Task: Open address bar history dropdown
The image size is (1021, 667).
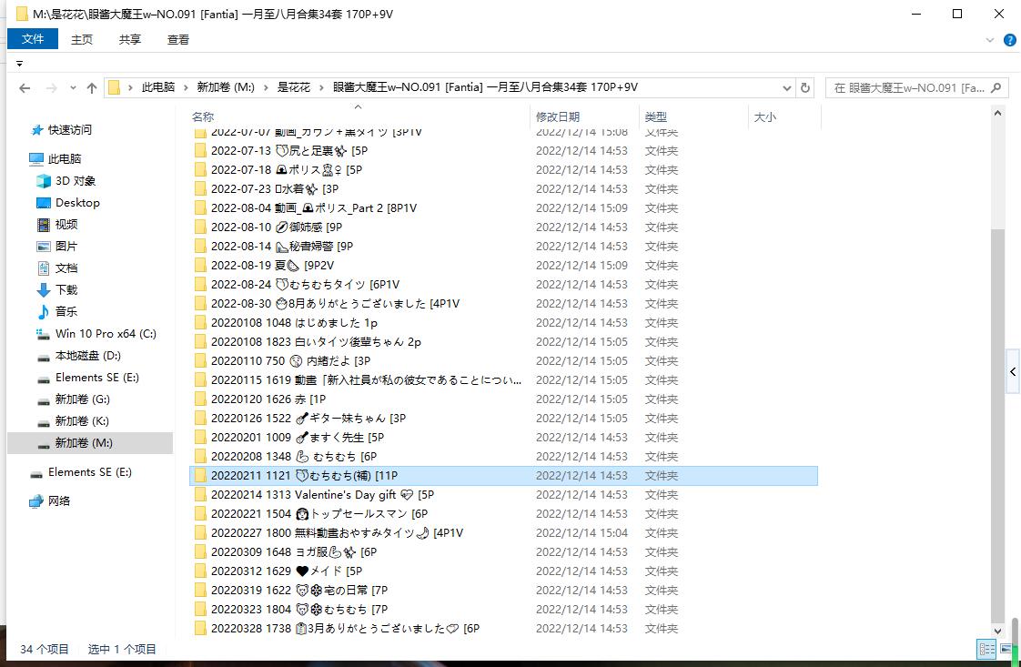Action: point(787,88)
